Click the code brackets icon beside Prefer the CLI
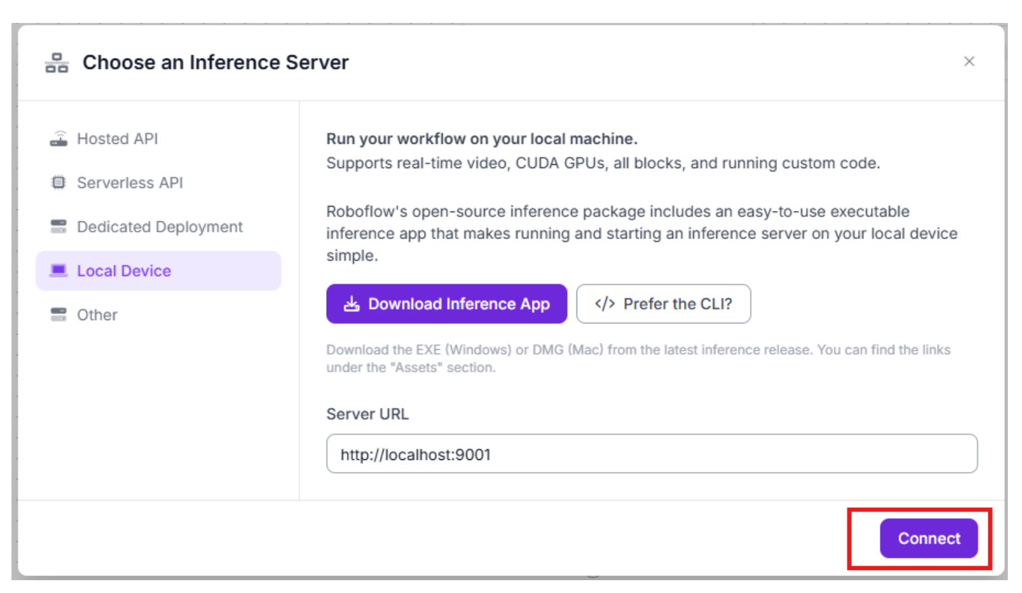Screen dimensions: 1022x593 [x=605, y=304]
